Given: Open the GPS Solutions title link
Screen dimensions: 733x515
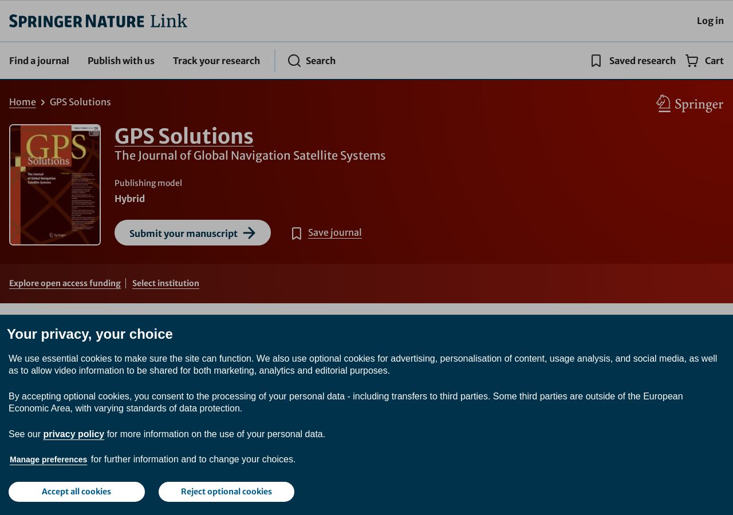Looking at the screenshot, I should [184, 136].
